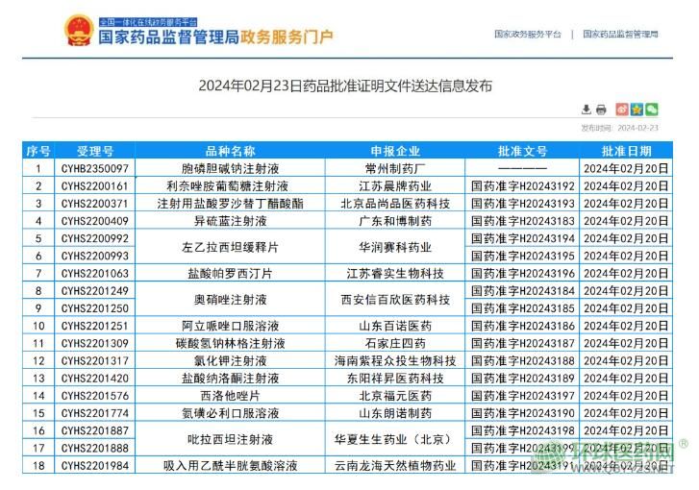Click the 品种名称 column header
The width and height of the screenshot is (699, 490).
click(x=230, y=151)
